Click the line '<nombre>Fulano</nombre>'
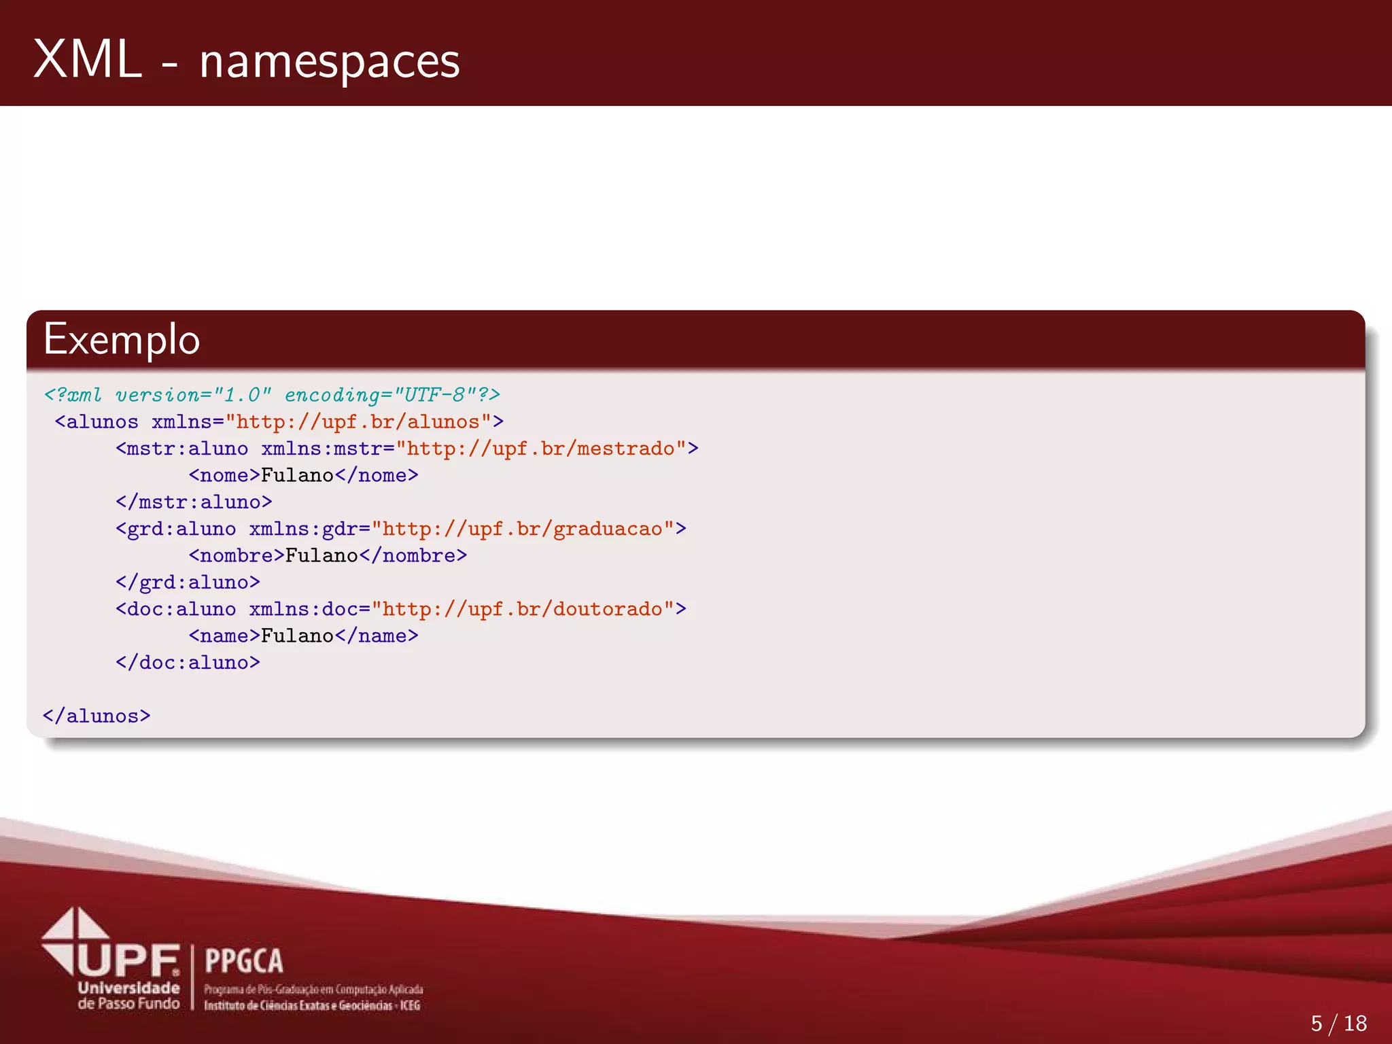The image size is (1392, 1044). (x=328, y=555)
